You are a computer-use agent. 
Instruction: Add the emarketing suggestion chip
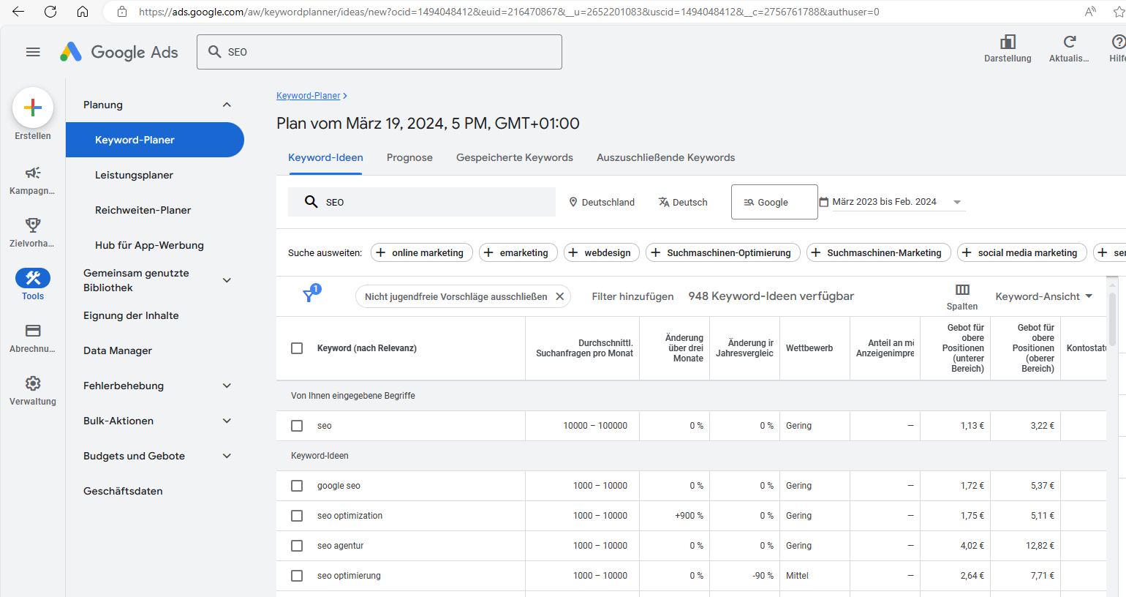coord(518,252)
